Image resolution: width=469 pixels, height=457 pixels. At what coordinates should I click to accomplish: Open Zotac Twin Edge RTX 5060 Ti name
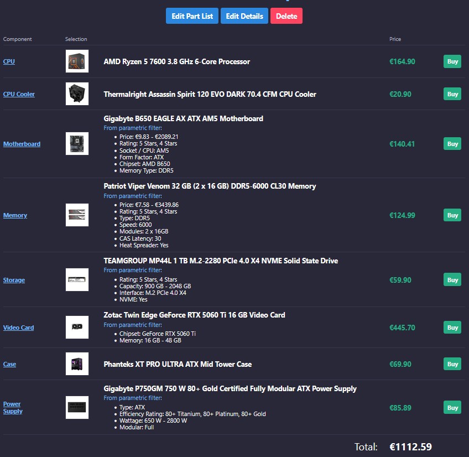pos(194,315)
